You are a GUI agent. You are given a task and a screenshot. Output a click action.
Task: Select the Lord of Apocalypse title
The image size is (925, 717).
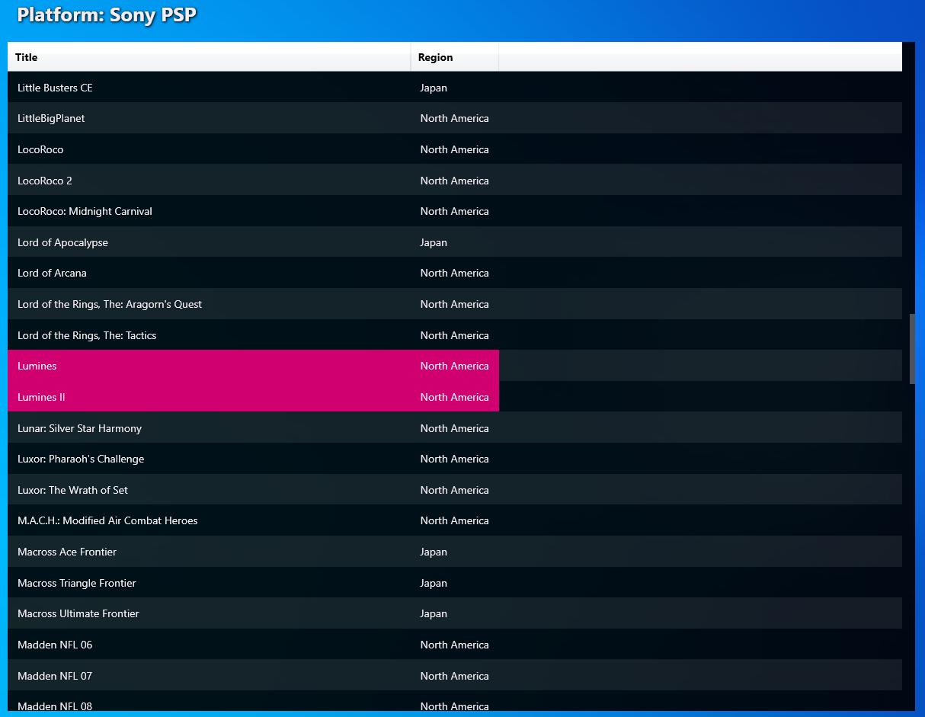tap(62, 242)
